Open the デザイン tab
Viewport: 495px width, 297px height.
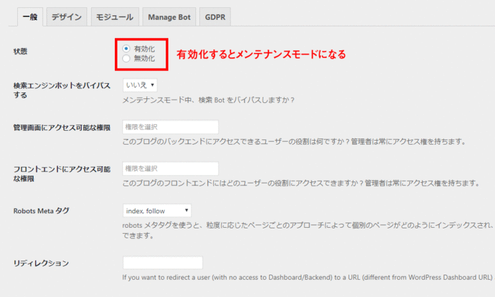click(x=67, y=16)
